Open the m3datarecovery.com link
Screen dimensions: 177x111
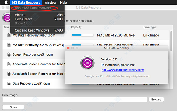coord(123,70)
